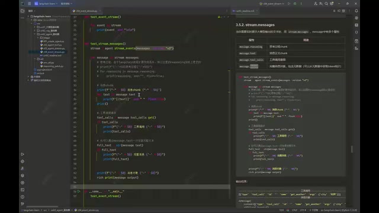Open the Project view selector dropdown
379x213 pixels.
[x=31, y=11]
